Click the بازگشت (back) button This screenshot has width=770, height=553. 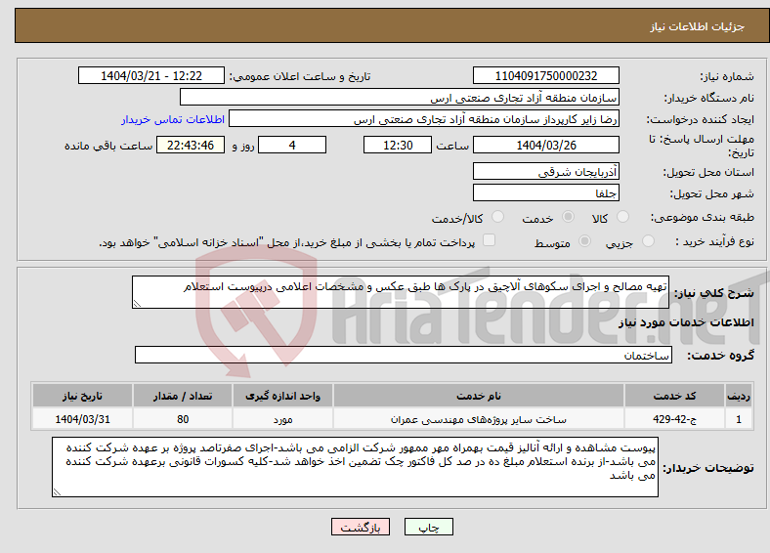coord(361,527)
